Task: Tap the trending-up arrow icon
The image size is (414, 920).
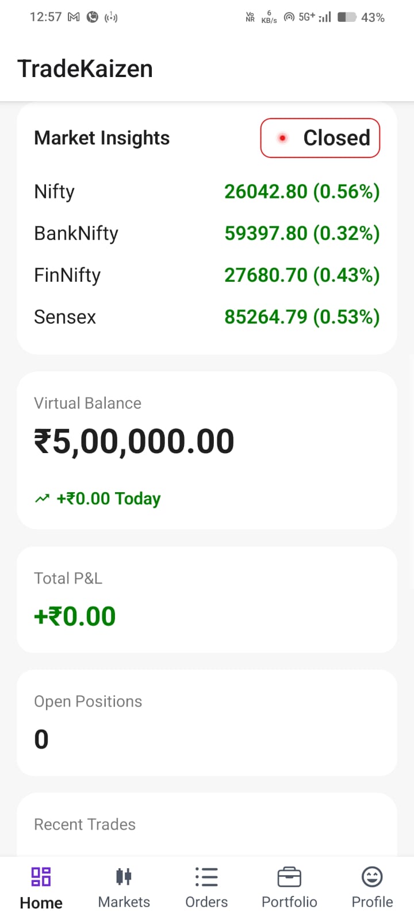Action: pyautogui.click(x=42, y=499)
